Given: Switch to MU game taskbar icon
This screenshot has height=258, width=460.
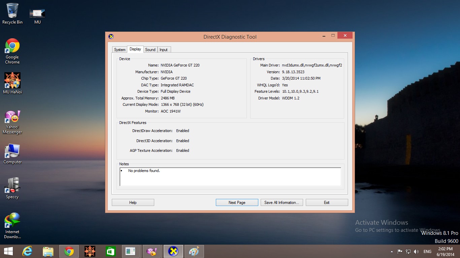Looking at the screenshot, I should [x=90, y=251].
